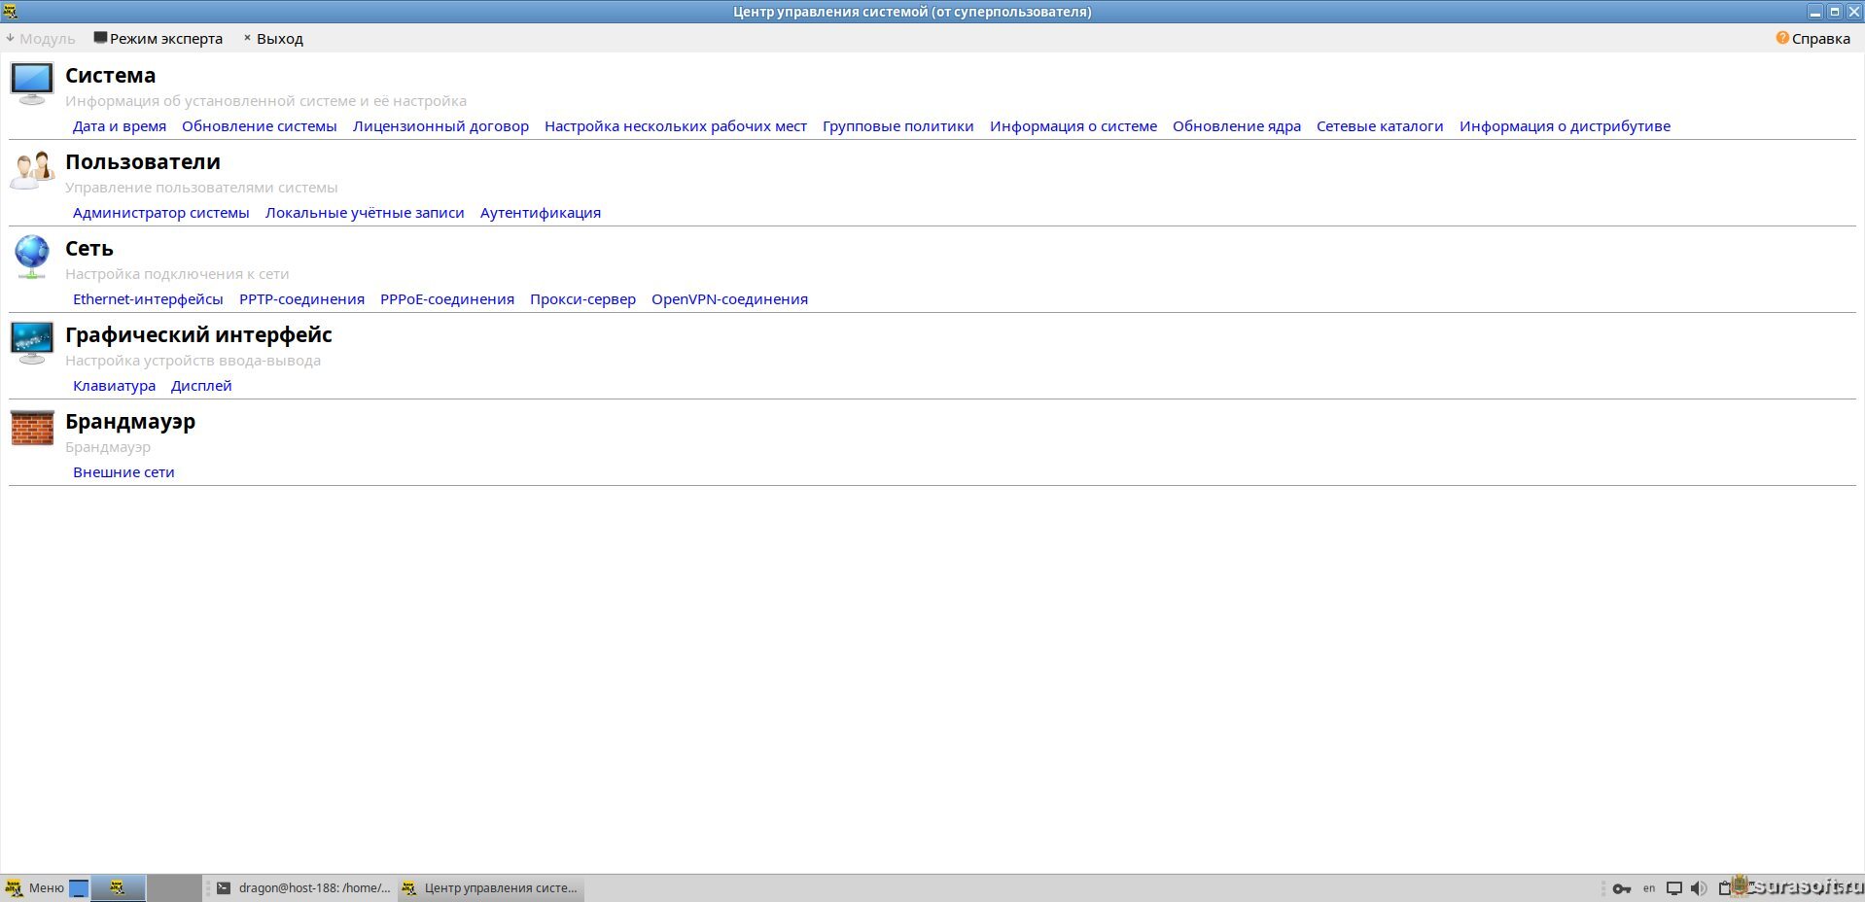
Task: Select Центр управления системой taskbar button
Action: coord(491,887)
